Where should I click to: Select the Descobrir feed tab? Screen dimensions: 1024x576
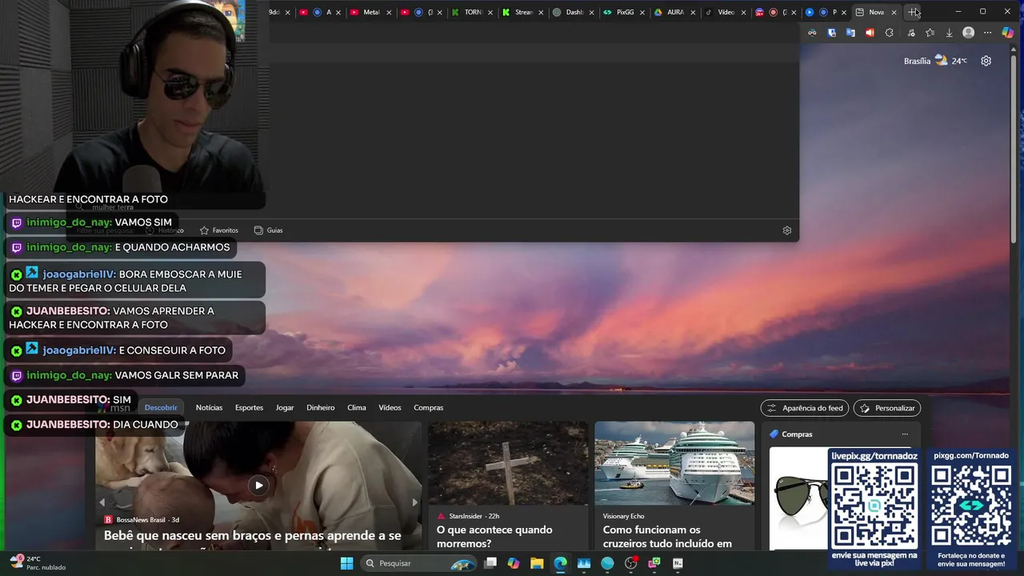[x=161, y=407]
